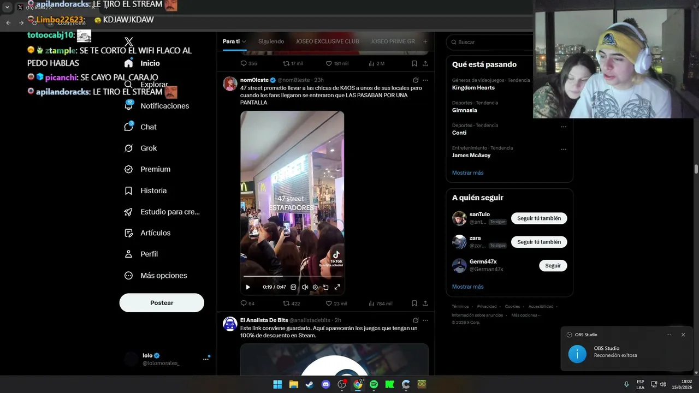The image size is (699, 393).
Task: Open the volume control in system tray
Action: [x=663, y=384]
